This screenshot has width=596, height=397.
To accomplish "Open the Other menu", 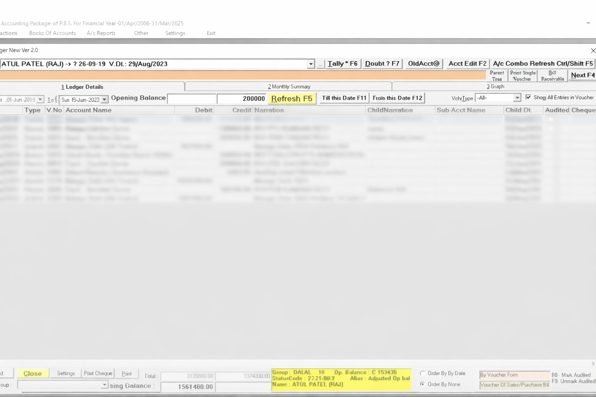I will [141, 33].
